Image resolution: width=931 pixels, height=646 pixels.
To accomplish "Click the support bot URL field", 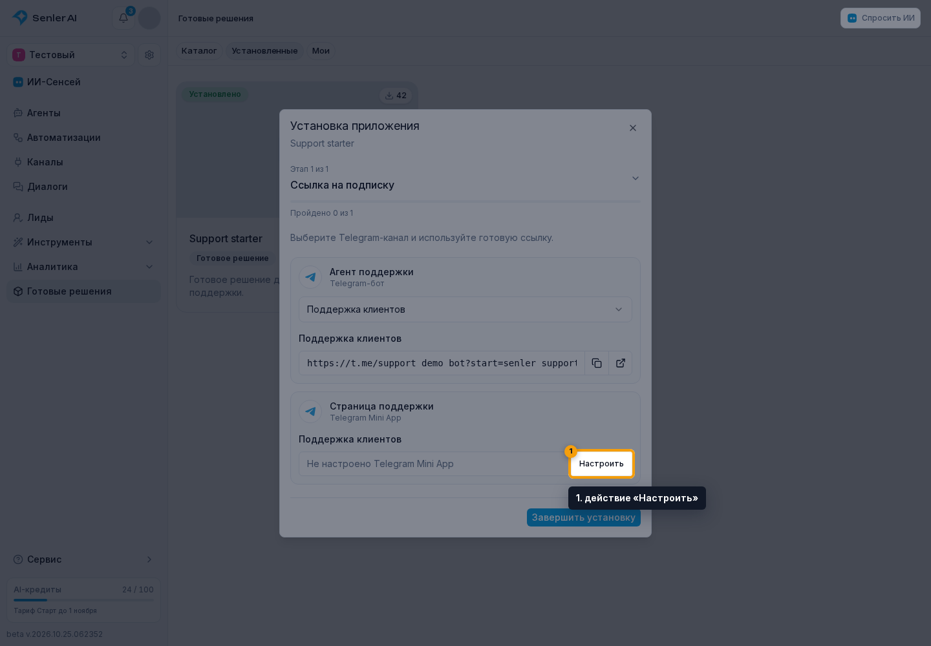I will click(442, 363).
